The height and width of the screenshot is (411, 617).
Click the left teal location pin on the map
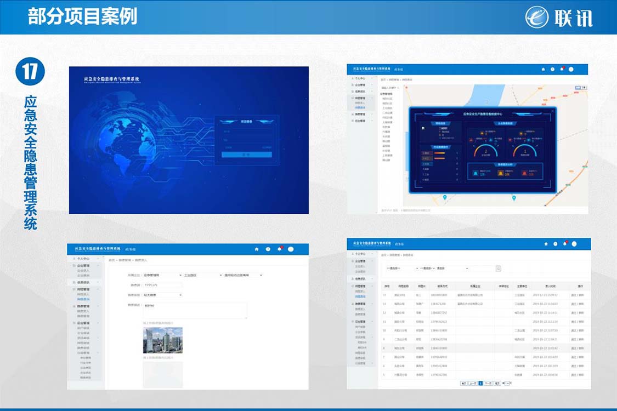(445, 197)
